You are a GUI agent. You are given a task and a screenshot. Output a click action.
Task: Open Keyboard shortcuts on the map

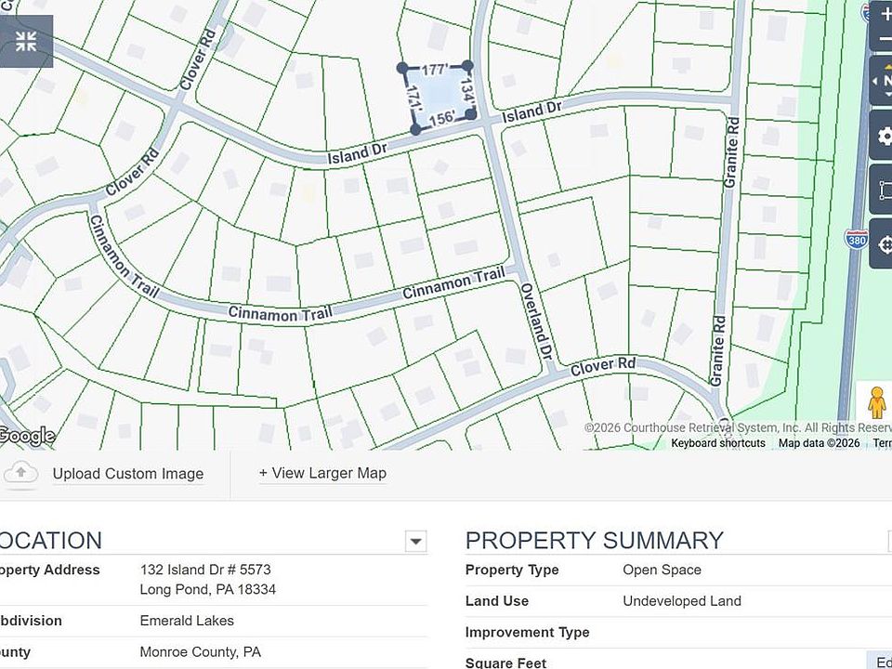point(718,442)
